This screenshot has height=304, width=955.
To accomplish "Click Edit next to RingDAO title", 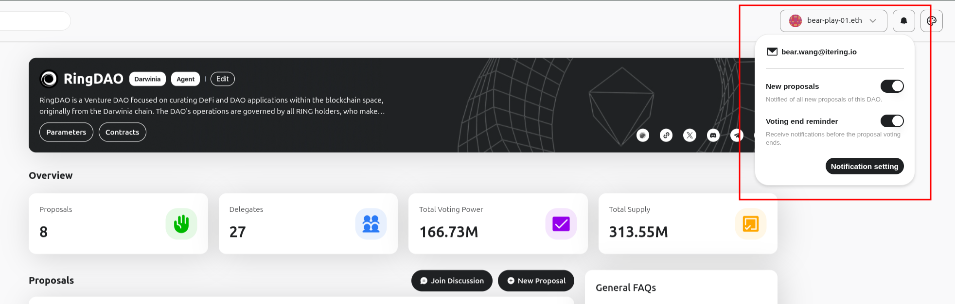I will click(222, 79).
